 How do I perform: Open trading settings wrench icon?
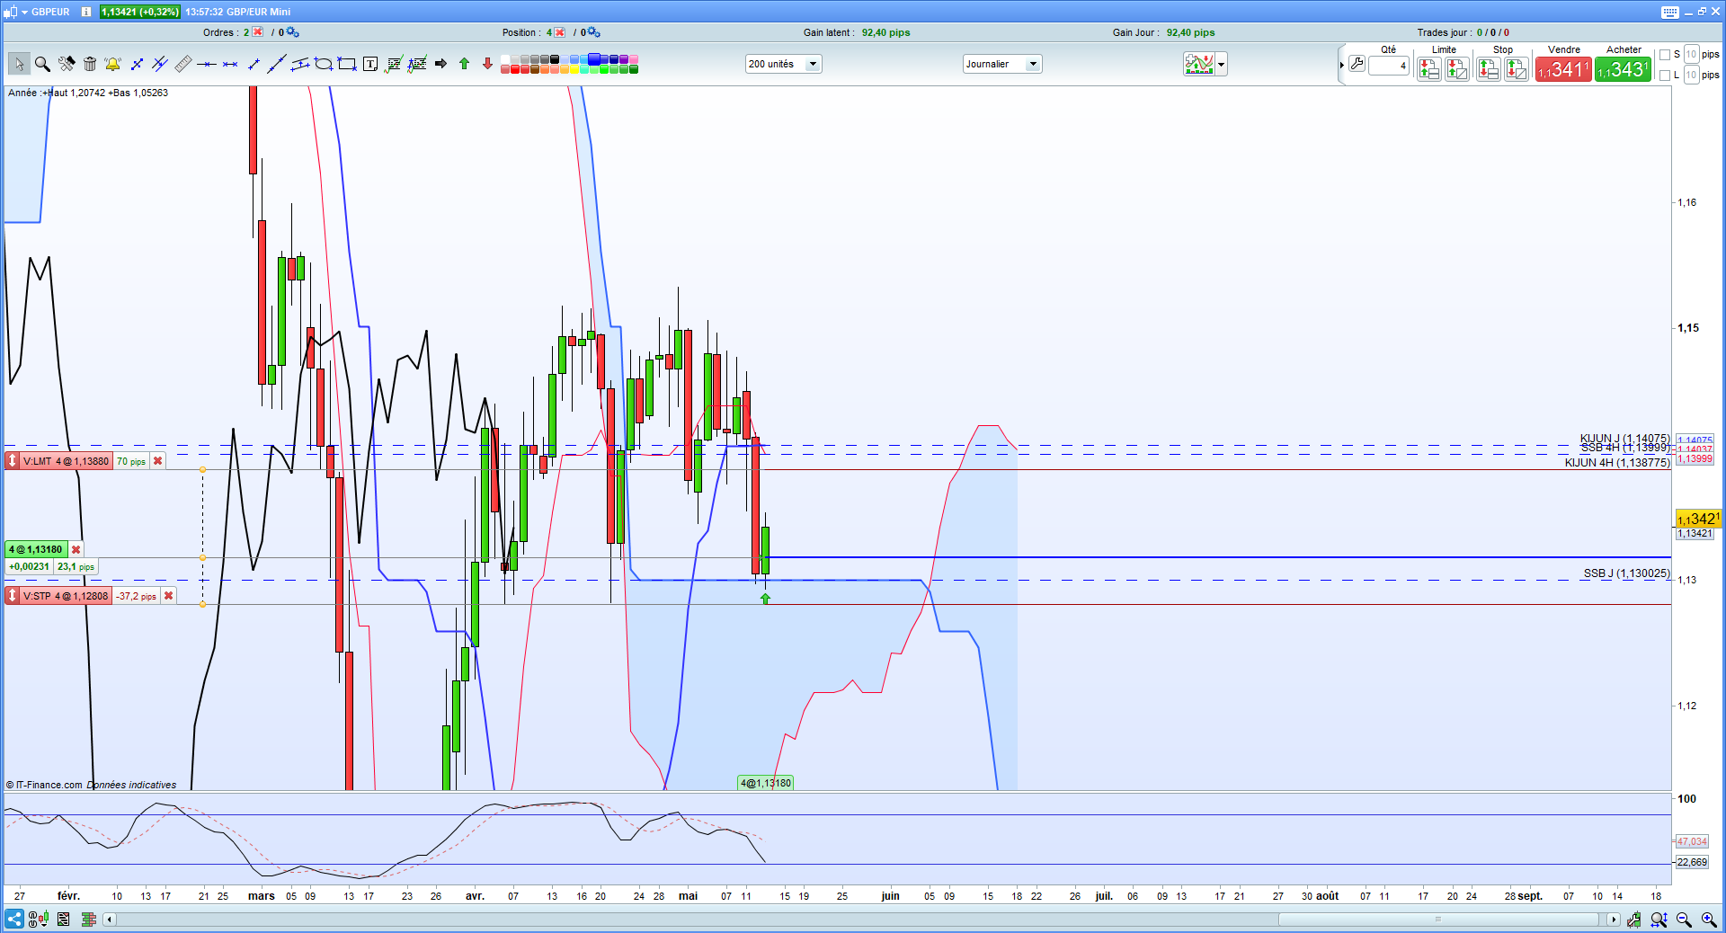click(1357, 64)
